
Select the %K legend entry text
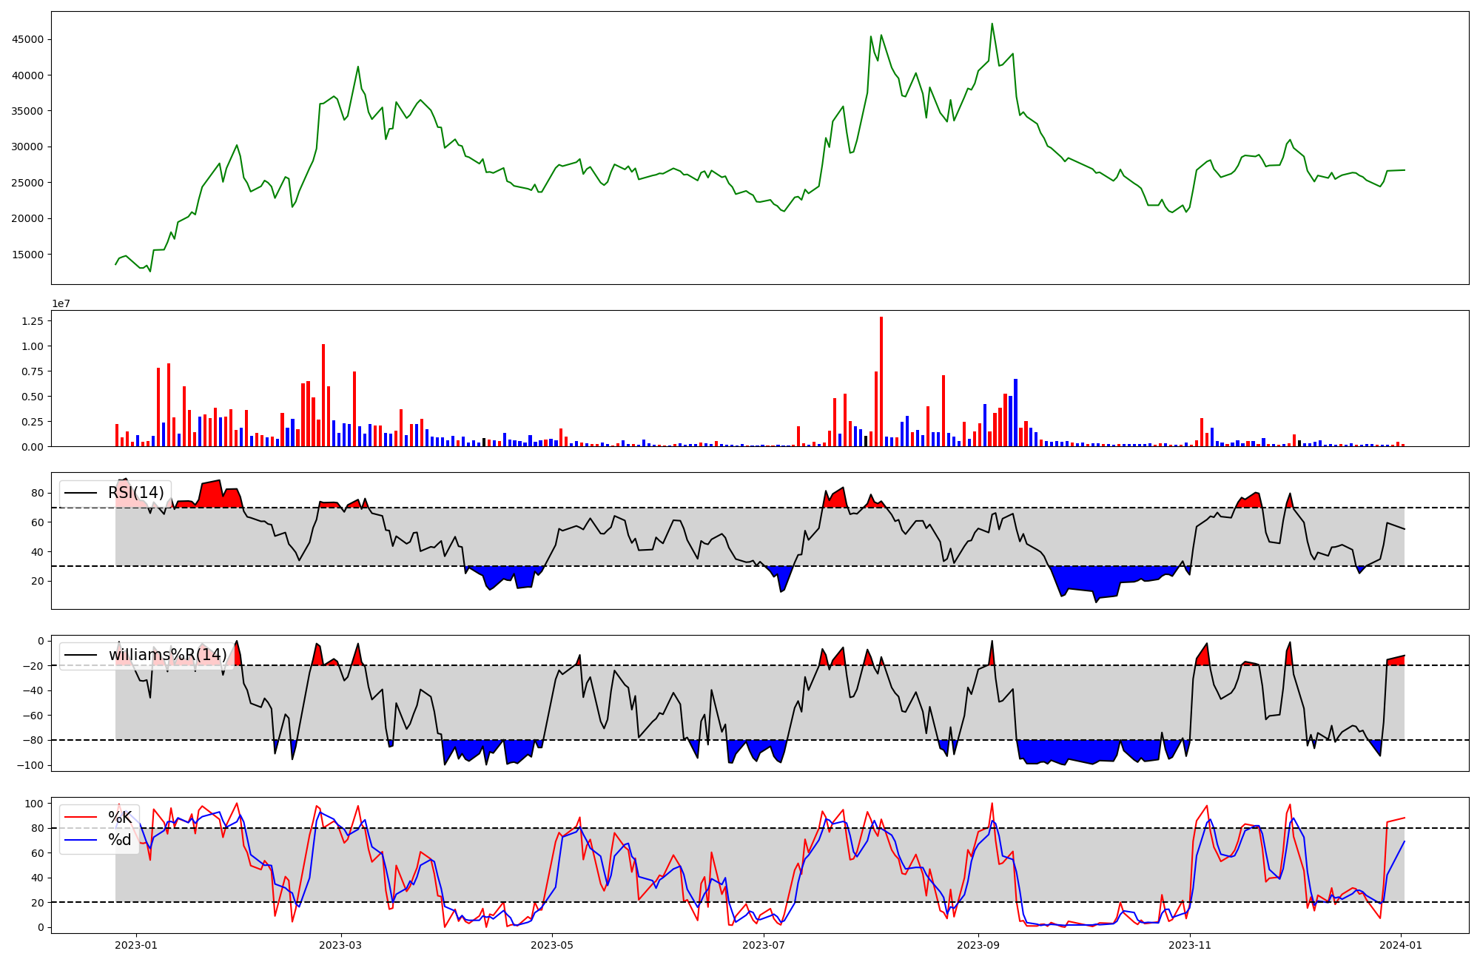(x=120, y=818)
